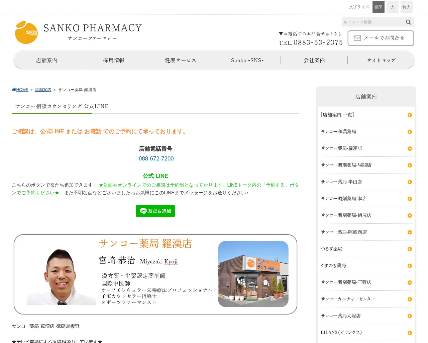The image size is (428, 343).
Task: Click the 宮崎 恭治 name text
Action: (x=117, y=261)
